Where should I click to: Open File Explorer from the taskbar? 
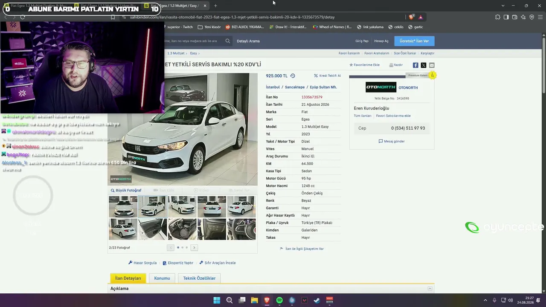pyautogui.click(x=254, y=300)
